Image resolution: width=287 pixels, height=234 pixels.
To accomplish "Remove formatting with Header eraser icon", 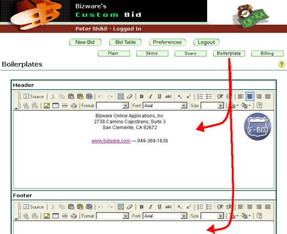I will click(130, 96).
